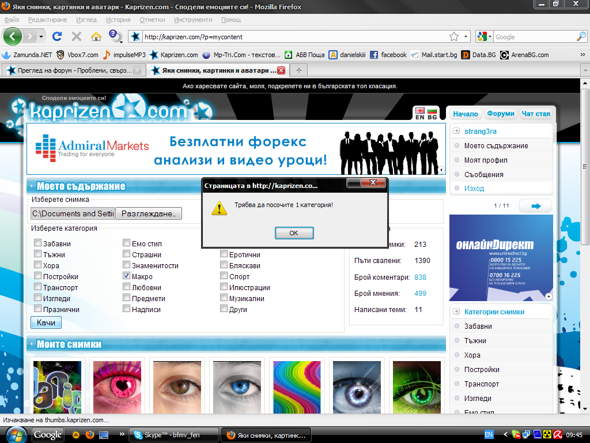Open the Съобщения link
The width and height of the screenshot is (590, 443).
tap(483, 174)
